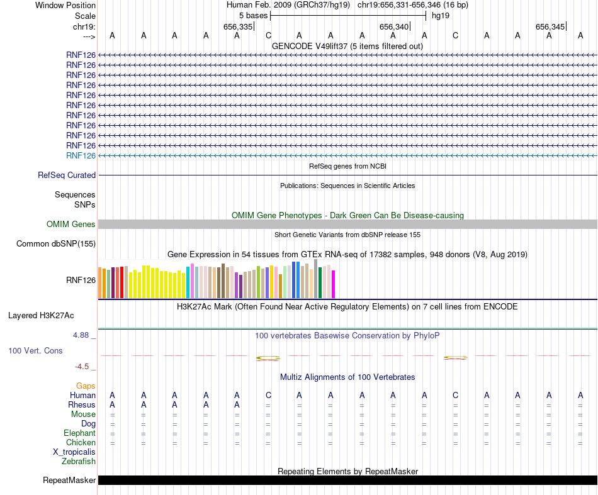The height and width of the screenshot is (495, 598).
Task: Click the gray OMIM Genes item bar
Action: click(347, 224)
